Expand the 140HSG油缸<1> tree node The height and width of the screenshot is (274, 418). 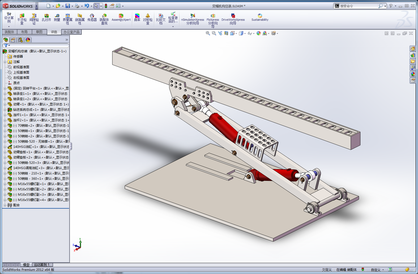click(x=5, y=147)
